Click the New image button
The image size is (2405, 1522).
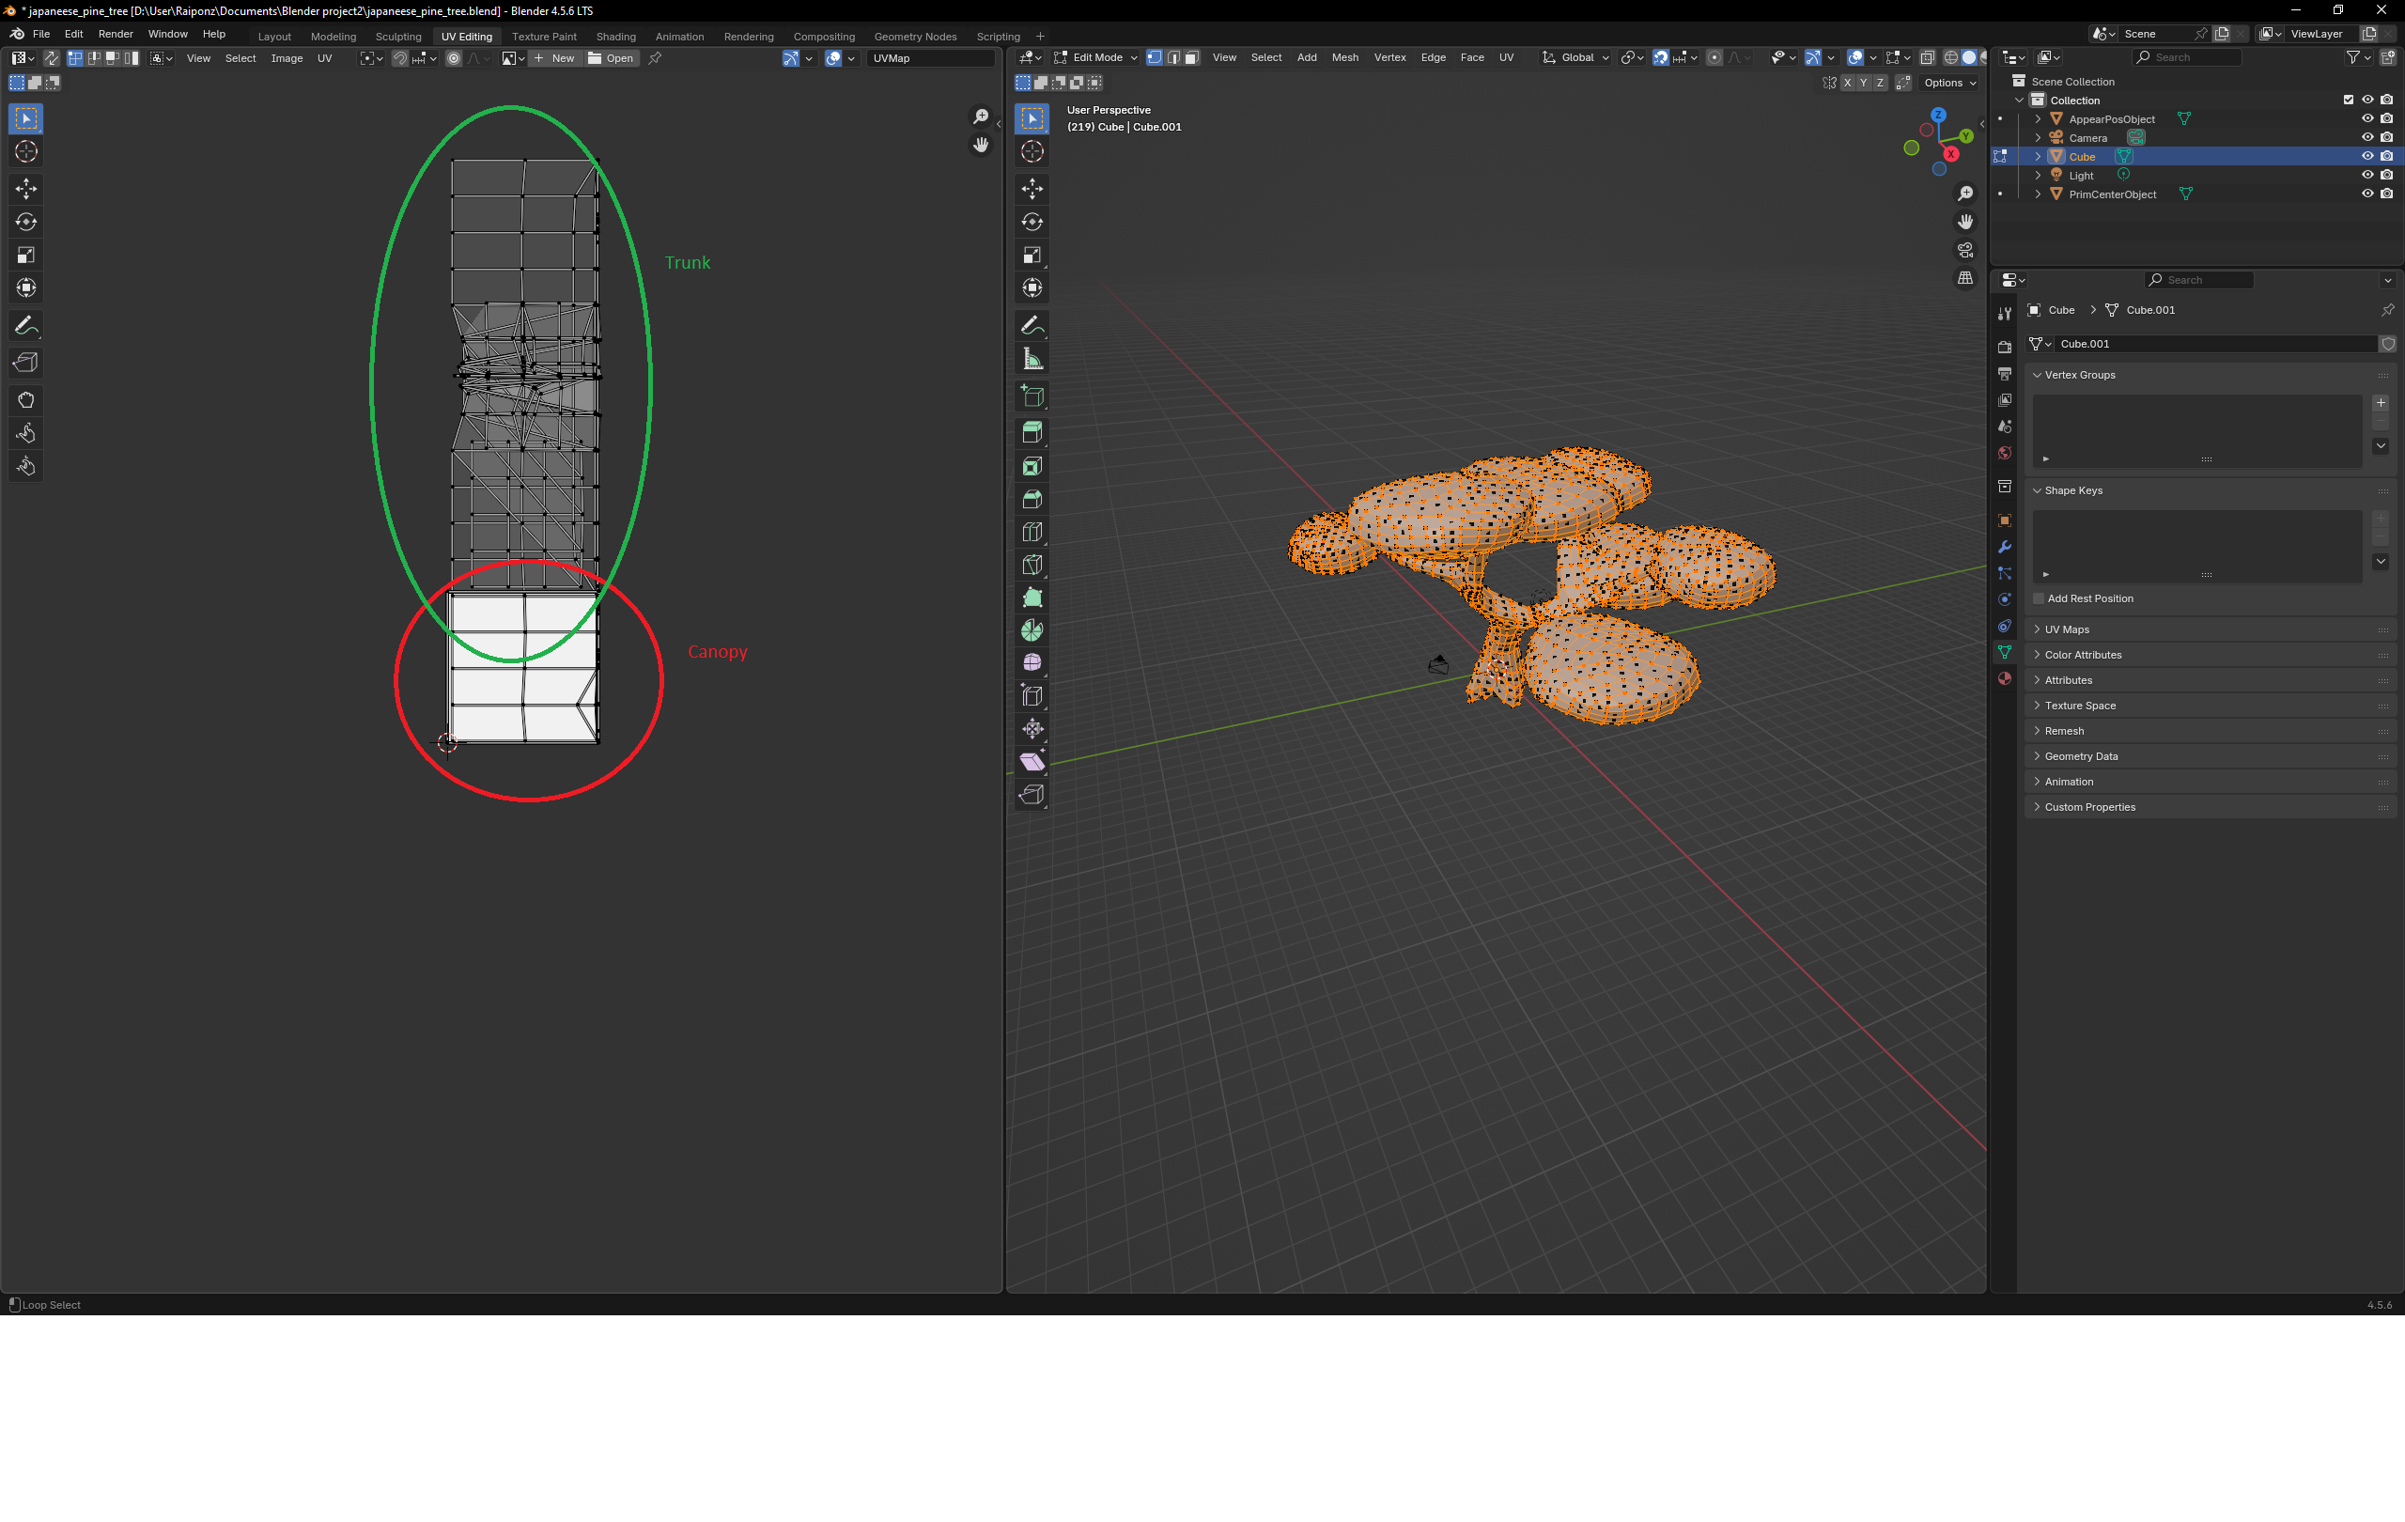[555, 58]
